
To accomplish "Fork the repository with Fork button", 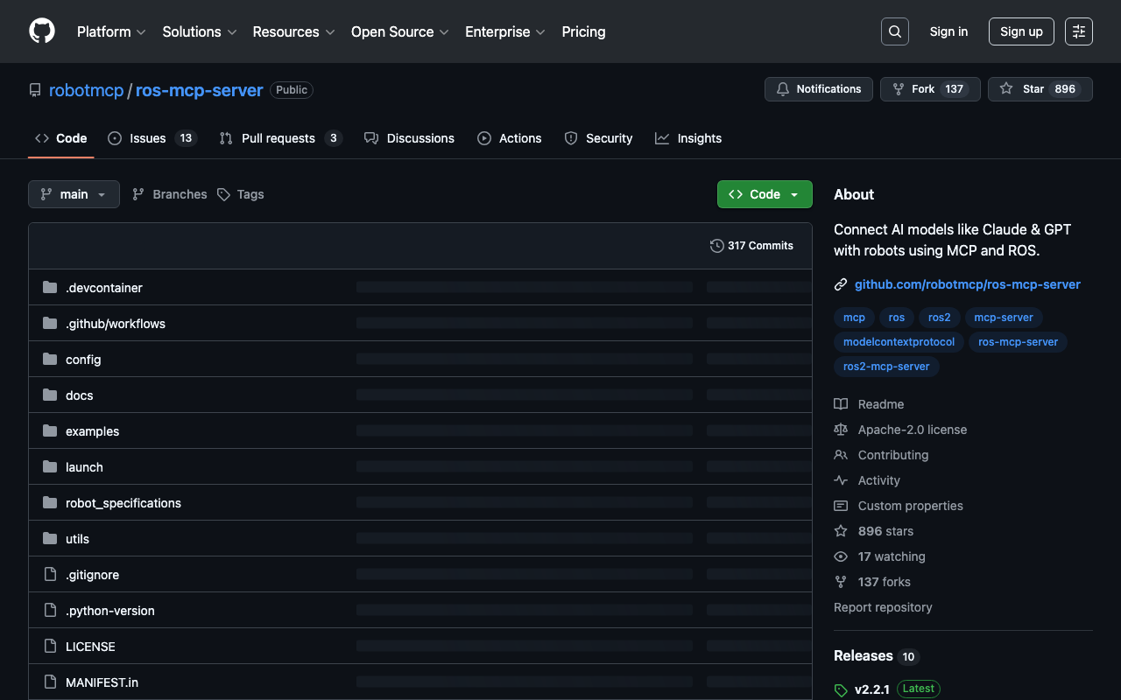I will [929, 89].
